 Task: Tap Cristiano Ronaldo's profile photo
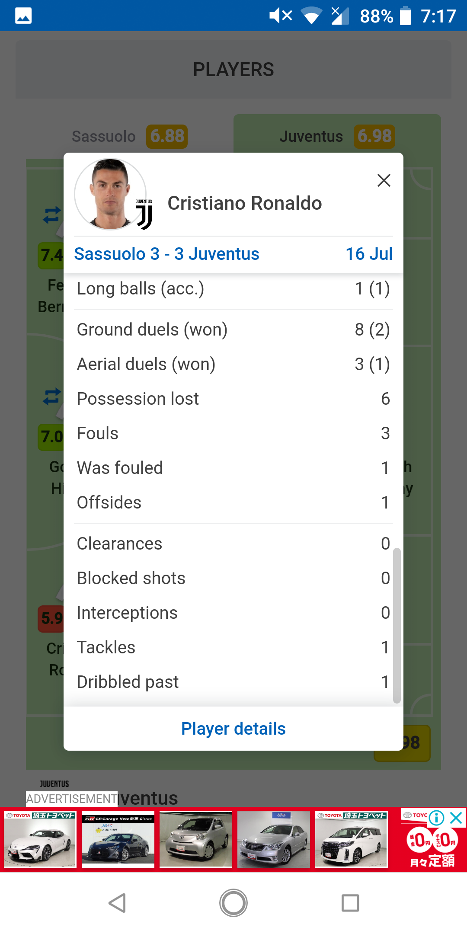[110, 194]
